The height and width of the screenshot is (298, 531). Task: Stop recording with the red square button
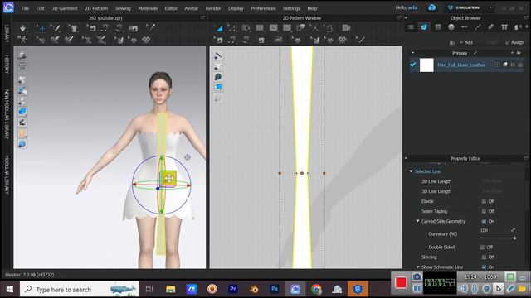pyautogui.click(x=401, y=282)
